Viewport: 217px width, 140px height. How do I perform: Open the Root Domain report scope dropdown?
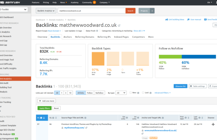55,31
